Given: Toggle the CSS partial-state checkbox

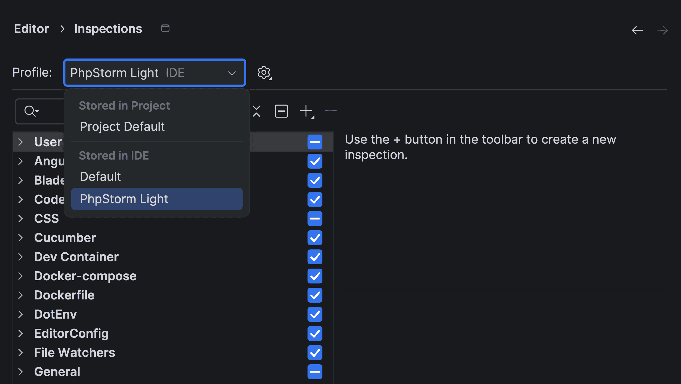Looking at the screenshot, I should tap(315, 219).
